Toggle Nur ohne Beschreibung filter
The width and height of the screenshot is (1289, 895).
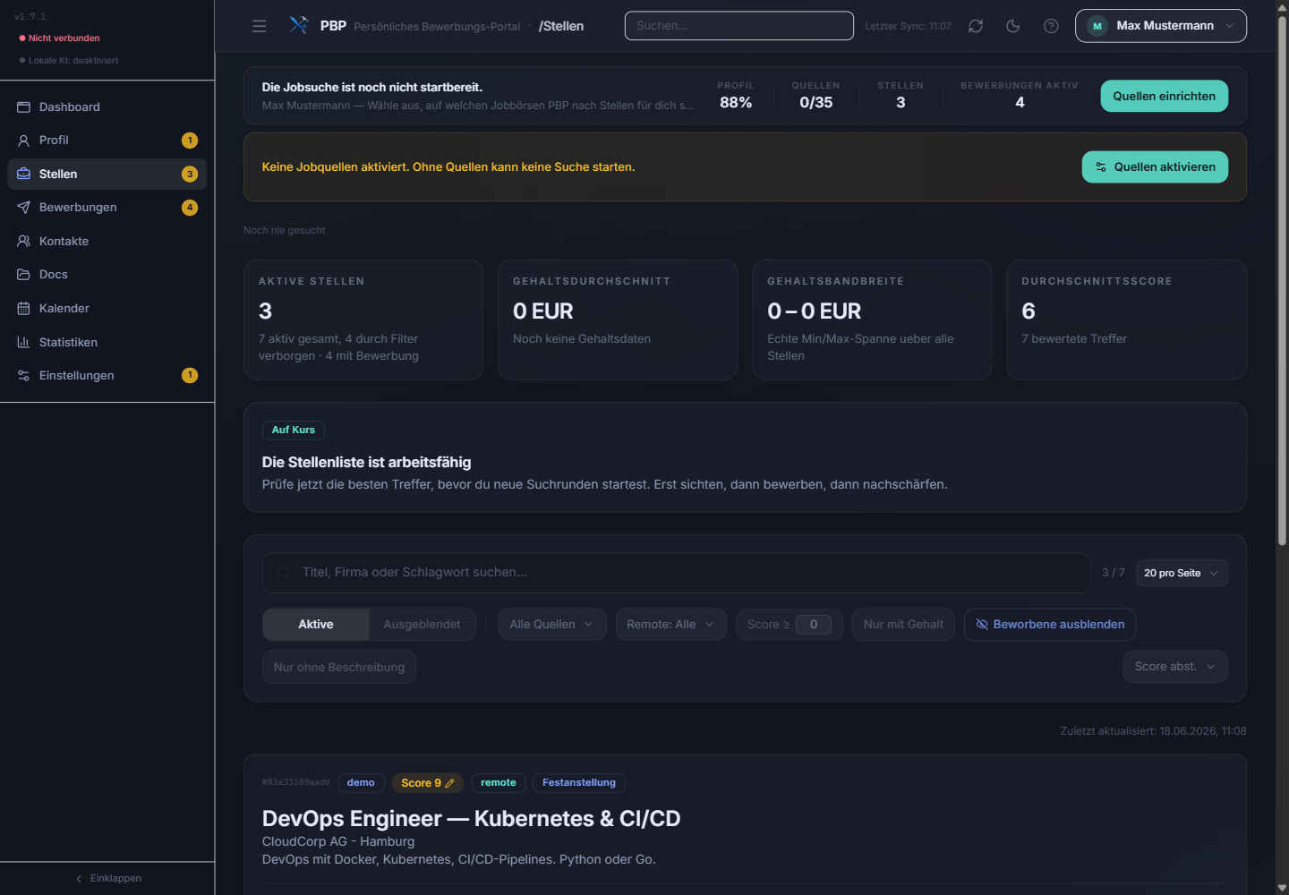[x=339, y=667]
